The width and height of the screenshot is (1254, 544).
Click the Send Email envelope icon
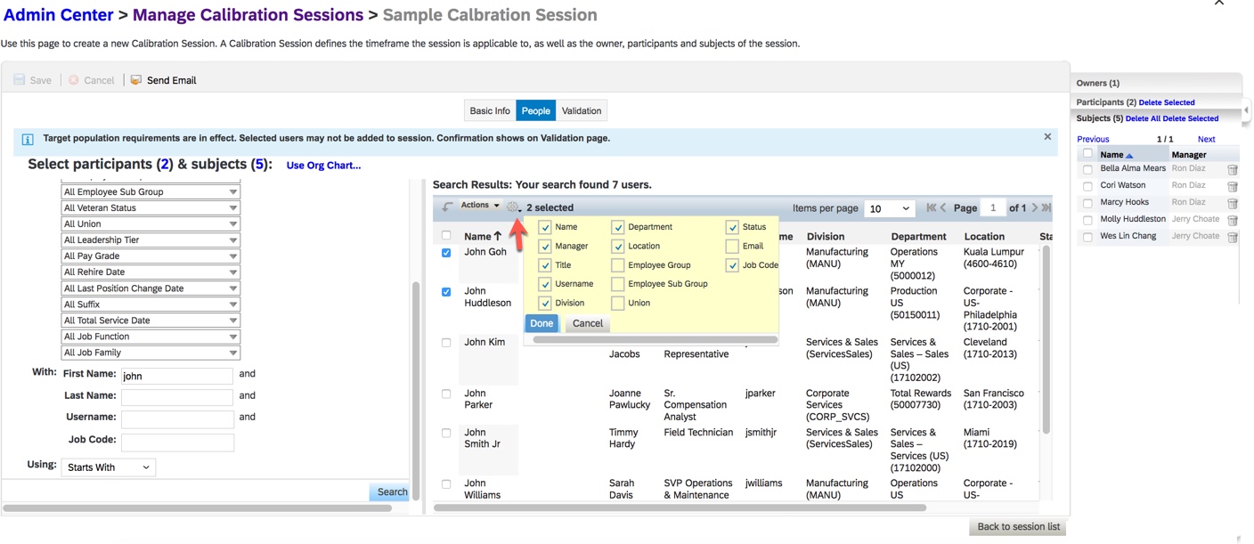pos(134,79)
